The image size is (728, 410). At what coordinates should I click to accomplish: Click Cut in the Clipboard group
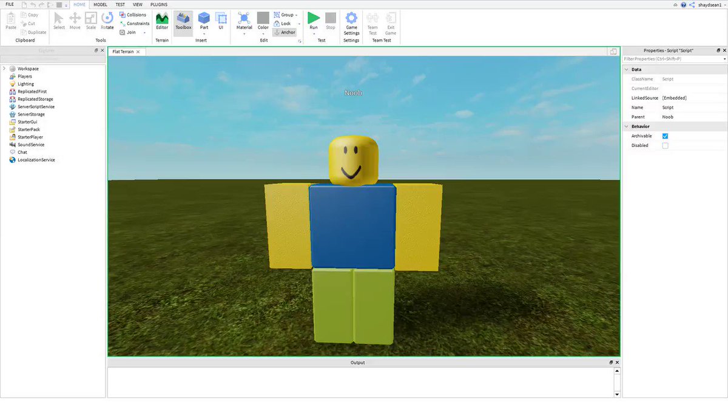click(28, 24)
